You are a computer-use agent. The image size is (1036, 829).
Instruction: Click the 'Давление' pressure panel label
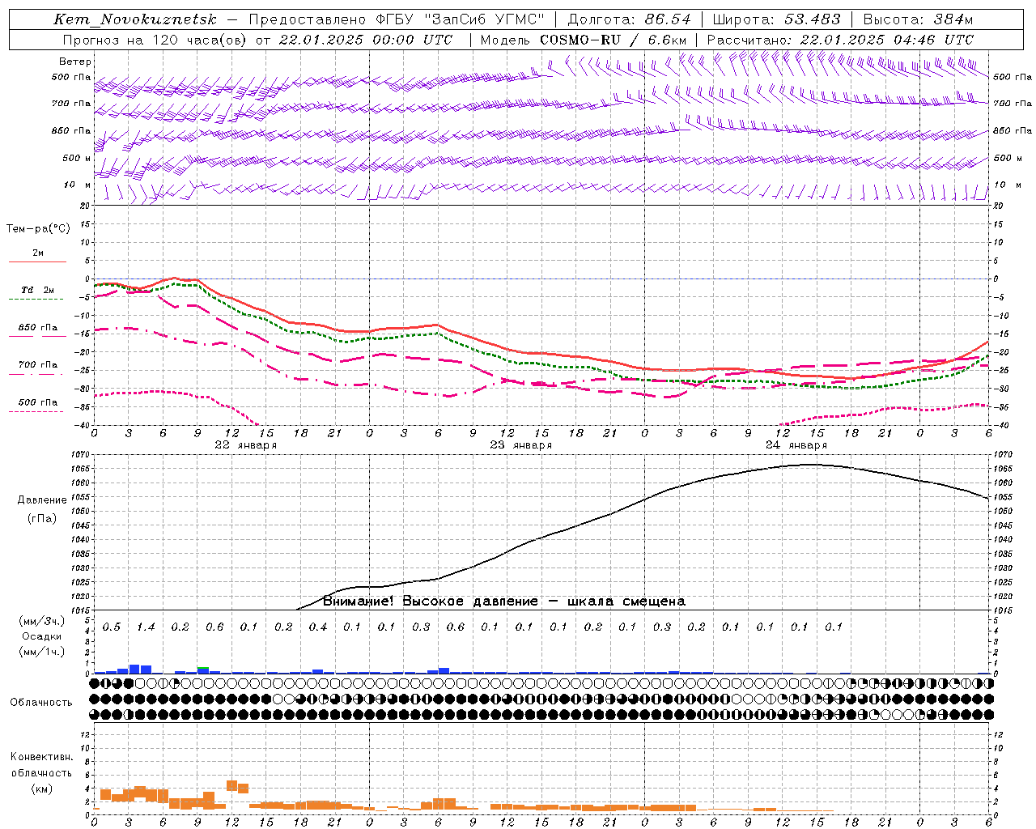pos(42,500)
